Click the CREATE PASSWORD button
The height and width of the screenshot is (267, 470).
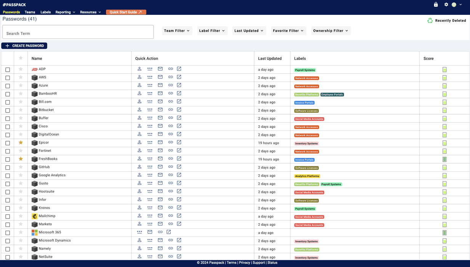24,45
